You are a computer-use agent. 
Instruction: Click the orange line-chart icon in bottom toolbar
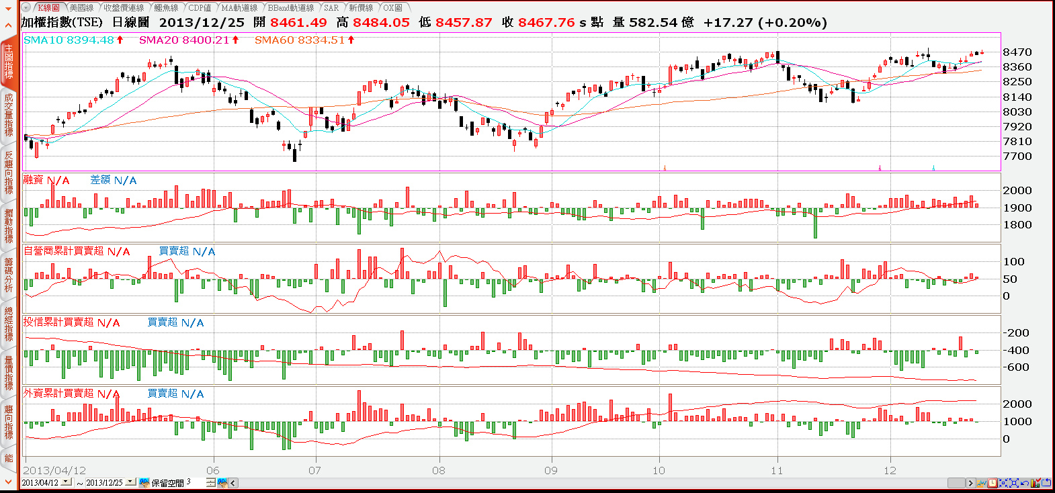click(x=982, y=482)
